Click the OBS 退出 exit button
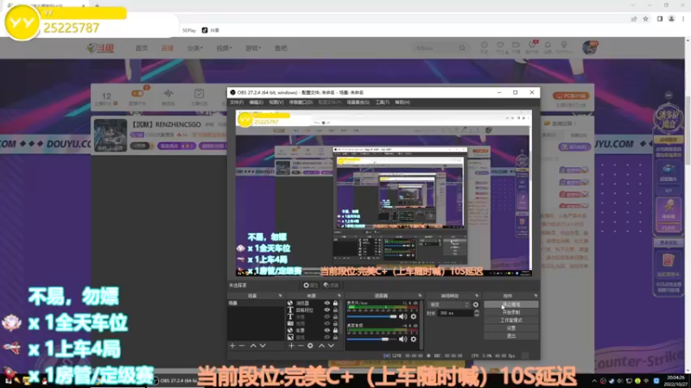The image size is (691, 388). click(x=511, y=336)
